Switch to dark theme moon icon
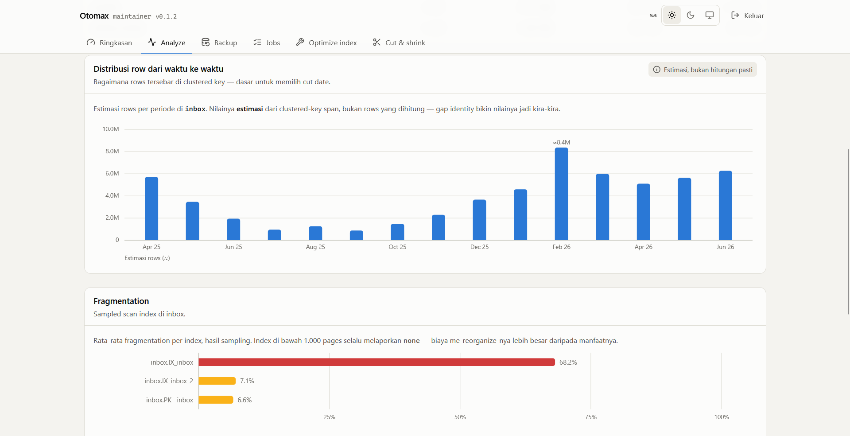The height and width of the screenshot is (436, 850). pos(691,16)
